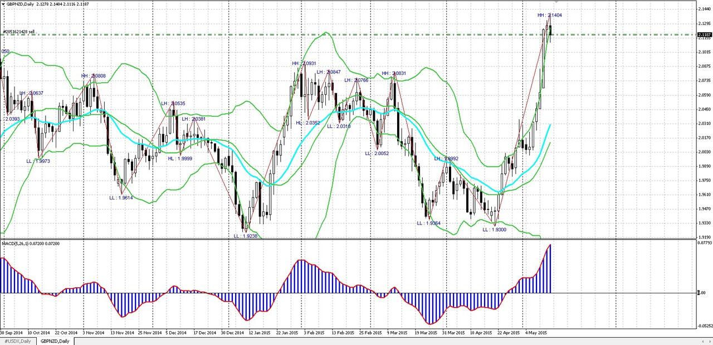
Task: Click 2.1440 on the price scale
Action: point(704,9)
